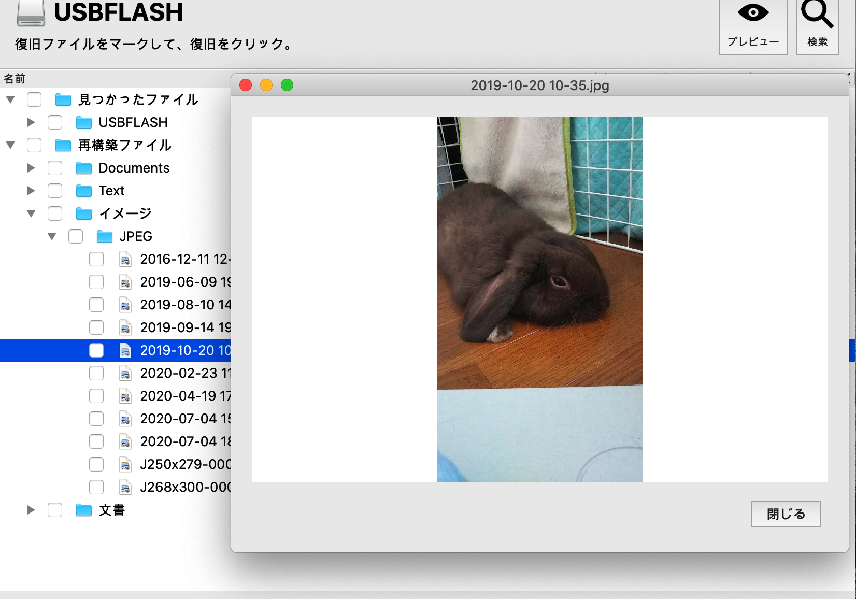This screenshot has height=599, width=856.
Task: Click the JPEG folder icon
Action: click(105, 237)
